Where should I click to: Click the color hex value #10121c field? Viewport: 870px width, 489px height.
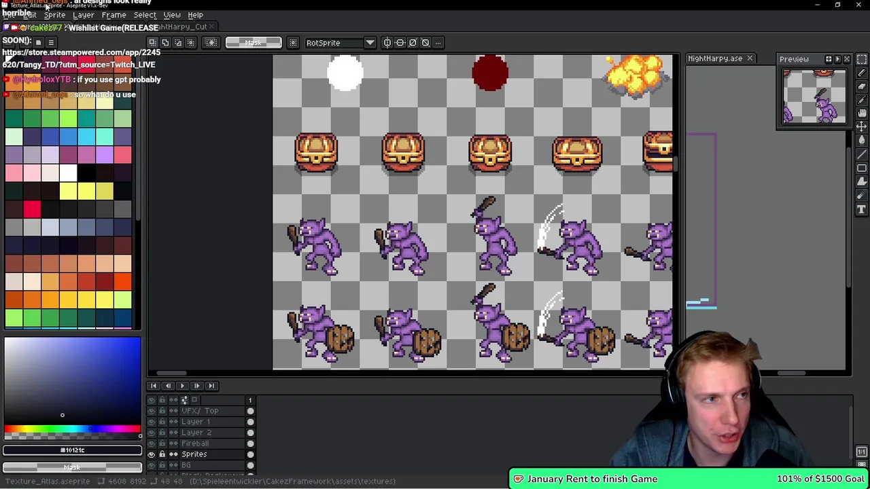pyautogui.click(x=72, y=450)
